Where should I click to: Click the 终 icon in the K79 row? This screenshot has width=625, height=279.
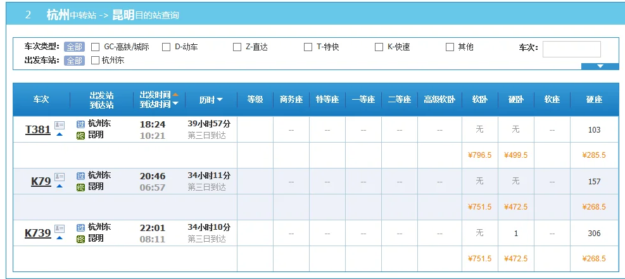pyautogui.click(x=80, y=187)
